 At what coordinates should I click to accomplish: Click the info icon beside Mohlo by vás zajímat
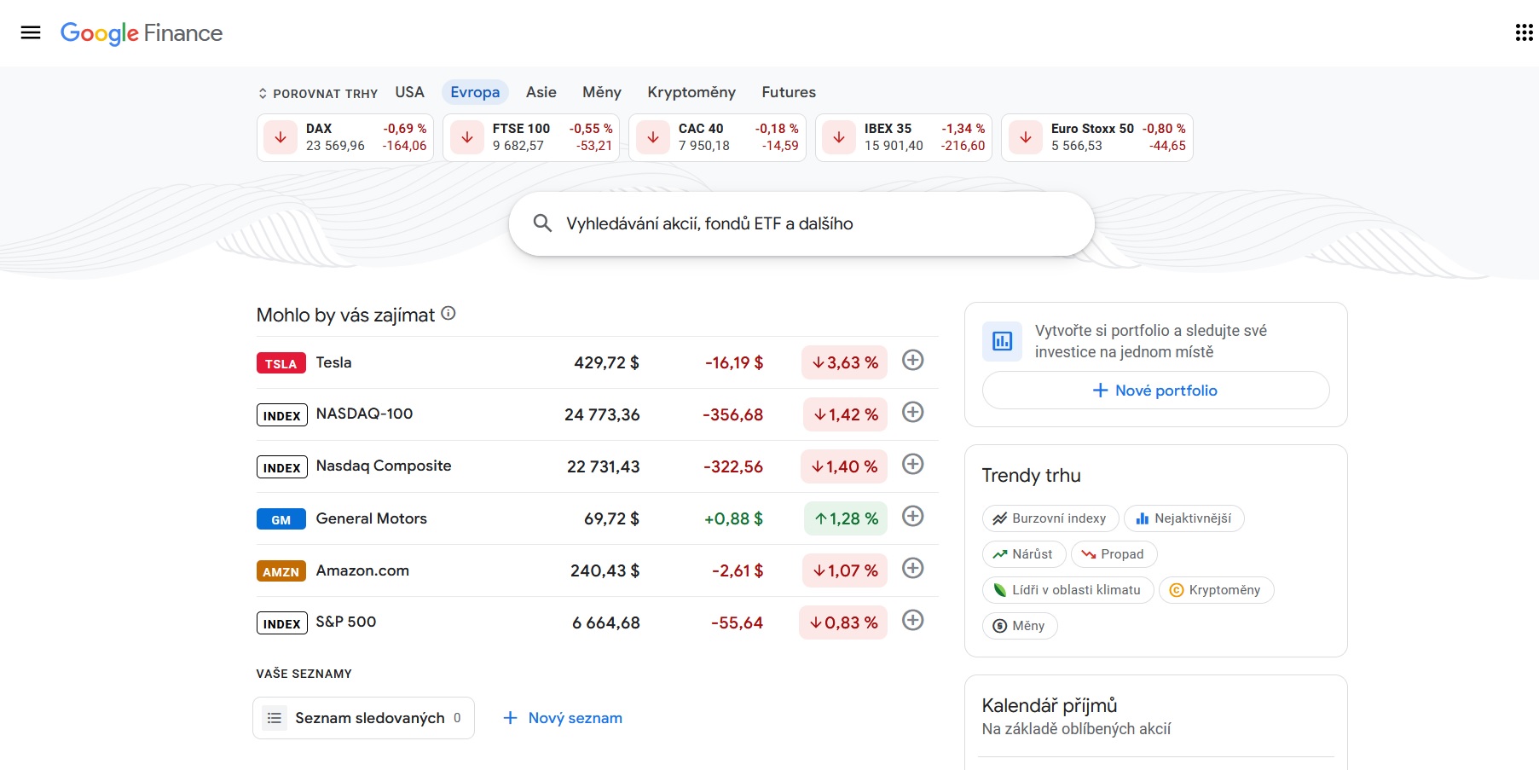(448, 314)
